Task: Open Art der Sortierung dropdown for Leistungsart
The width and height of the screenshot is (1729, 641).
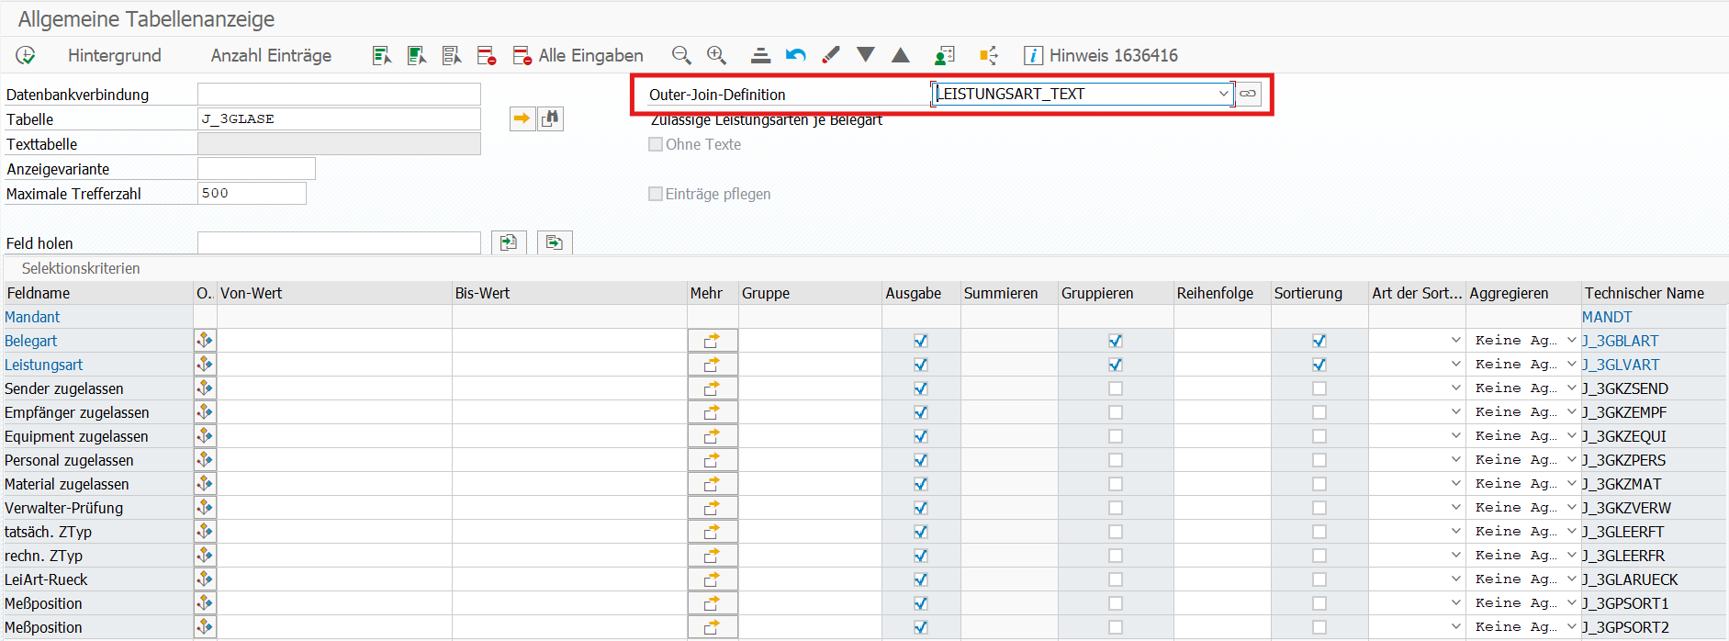Action: pyautogui.click(x=1455, y=365)
